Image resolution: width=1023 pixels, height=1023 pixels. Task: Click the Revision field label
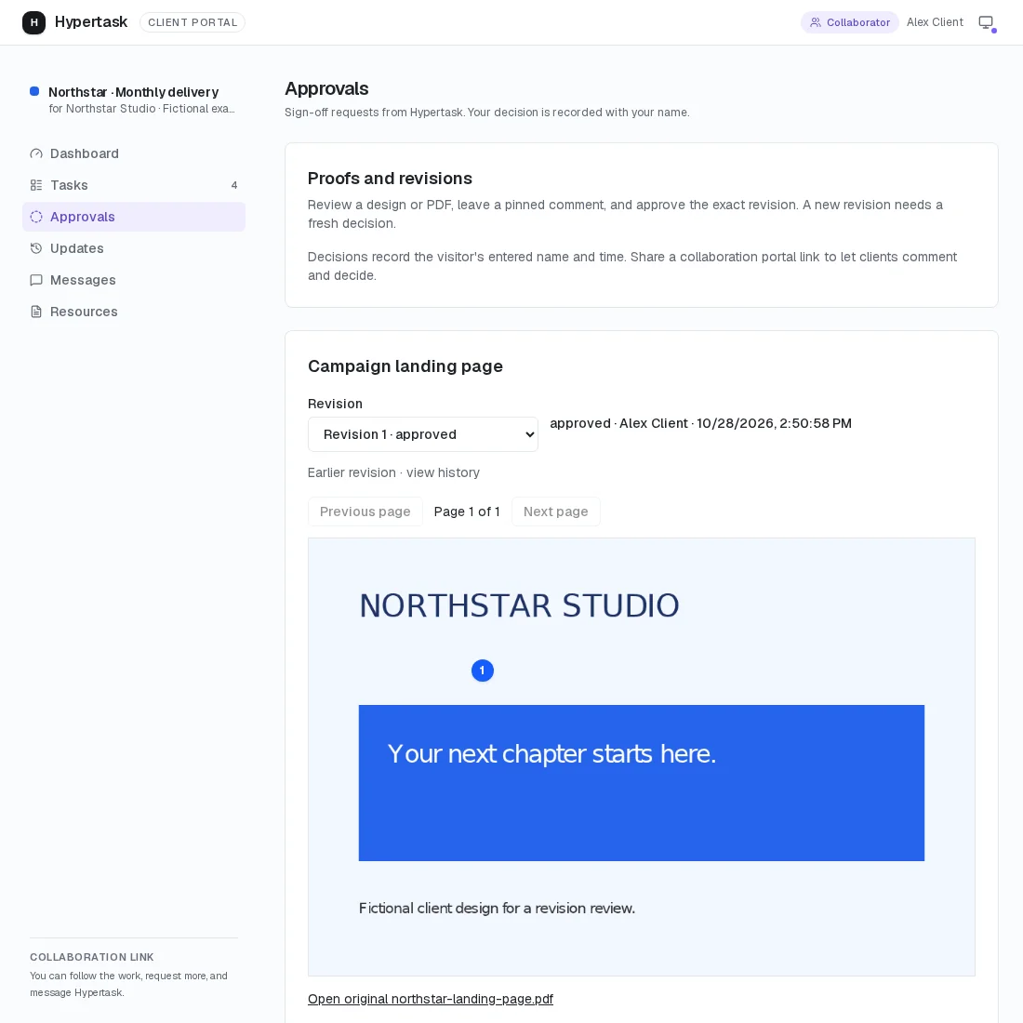335,404
